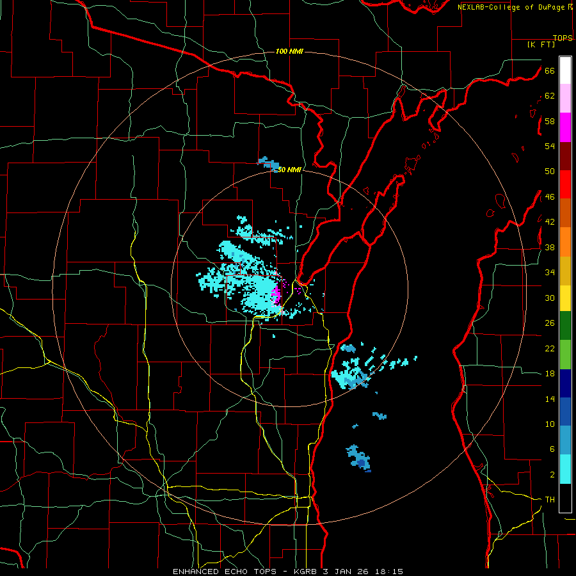576x576 pixels.
Task: Select the medium blue legend block
Action: pyautogui.click(x=565, y=412)
